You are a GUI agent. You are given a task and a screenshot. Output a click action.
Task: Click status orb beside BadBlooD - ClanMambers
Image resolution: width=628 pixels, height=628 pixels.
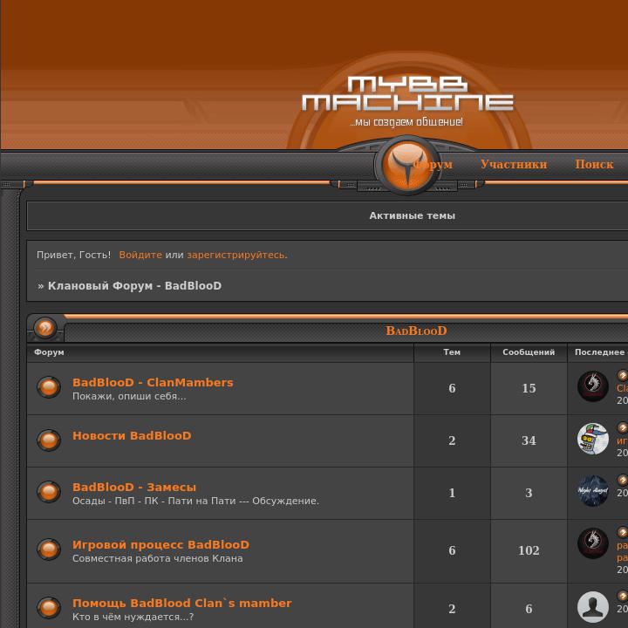[49, 387]
